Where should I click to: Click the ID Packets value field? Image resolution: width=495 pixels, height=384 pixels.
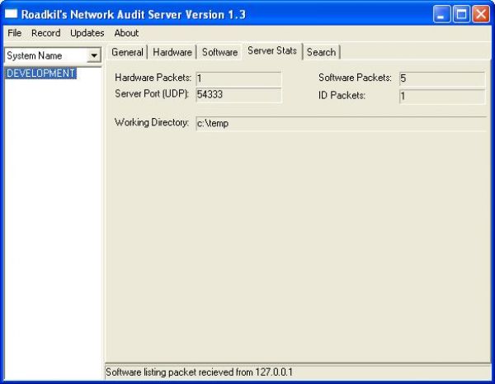click(441, 97)
